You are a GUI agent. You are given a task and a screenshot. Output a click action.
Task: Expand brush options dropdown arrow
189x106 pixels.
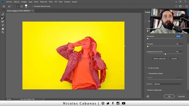pyautogui.click(x=29, y=6)
